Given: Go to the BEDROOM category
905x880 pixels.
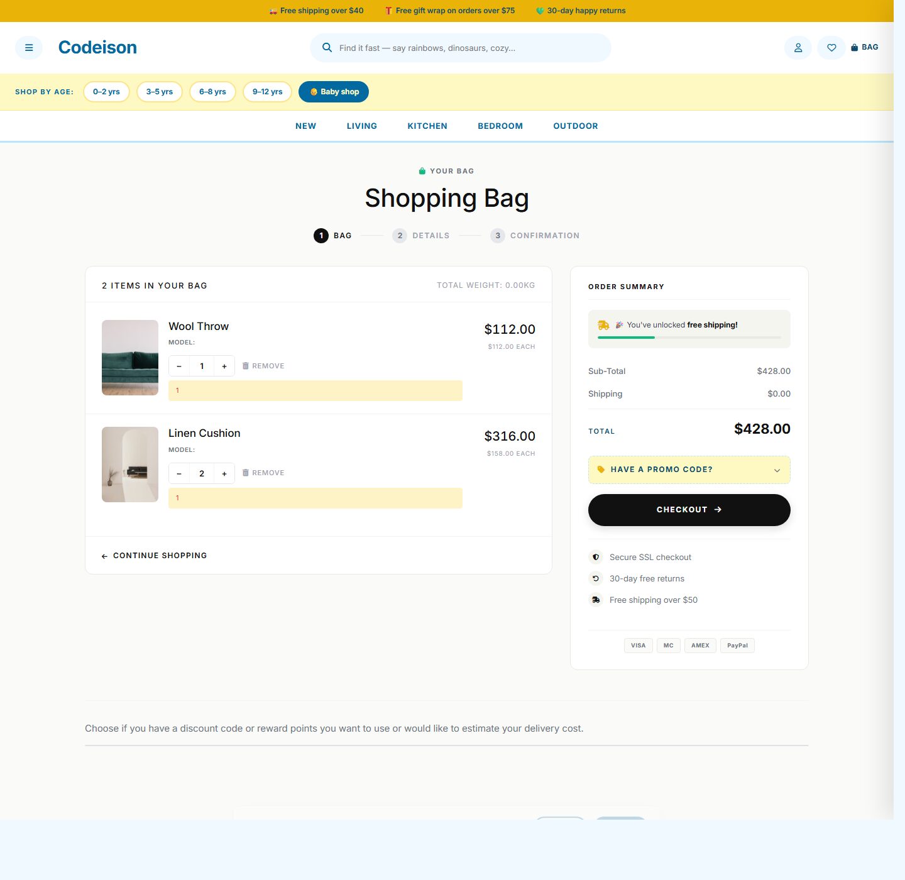Looking at the screenshot, I should tap(500, 126).
